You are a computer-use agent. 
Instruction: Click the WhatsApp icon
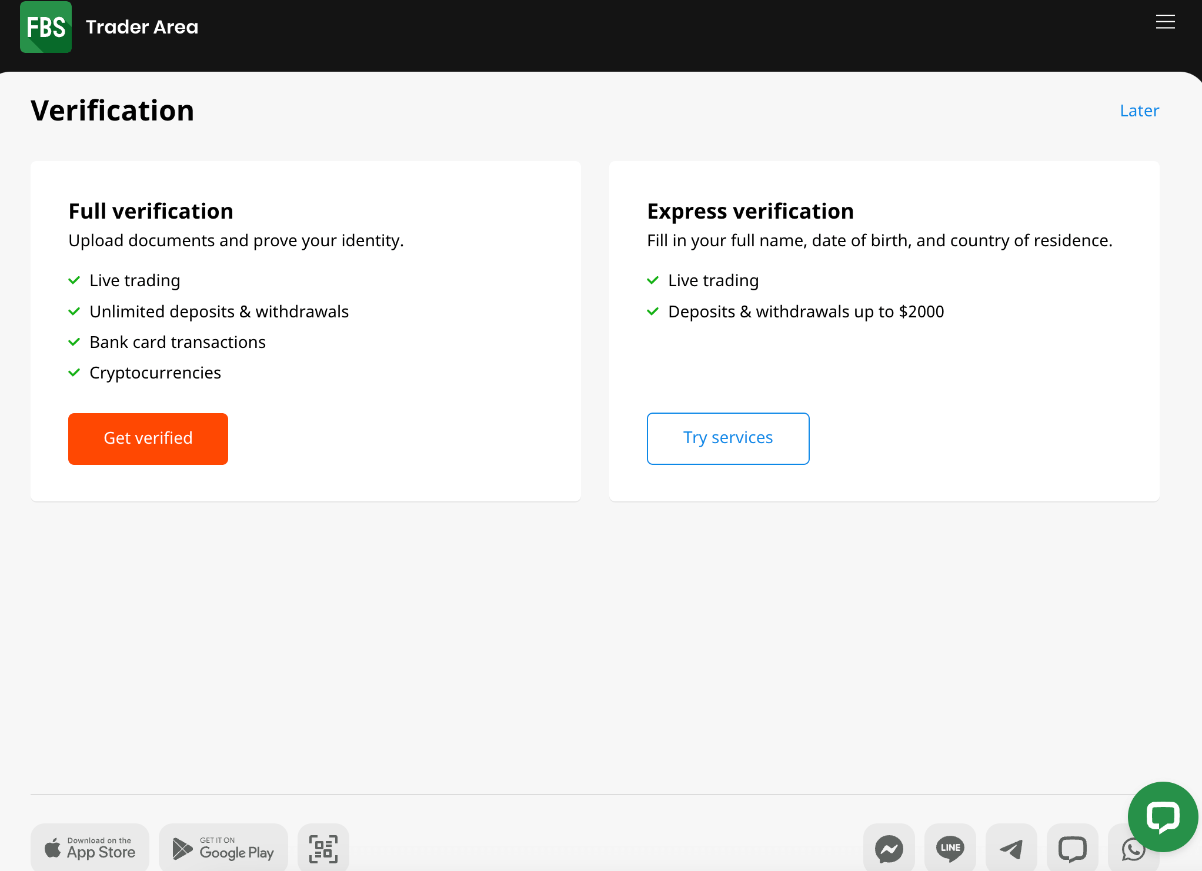pyautogui.click(x=1132, y=847)
